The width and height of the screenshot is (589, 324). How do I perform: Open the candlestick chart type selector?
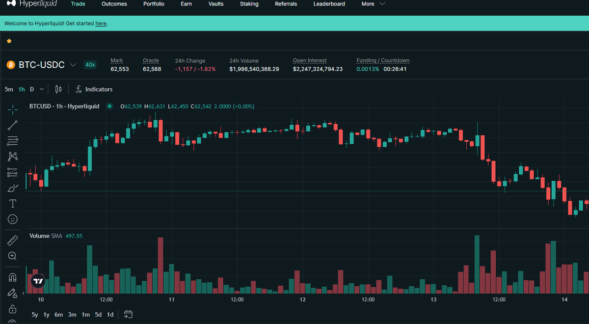[58, 89]
